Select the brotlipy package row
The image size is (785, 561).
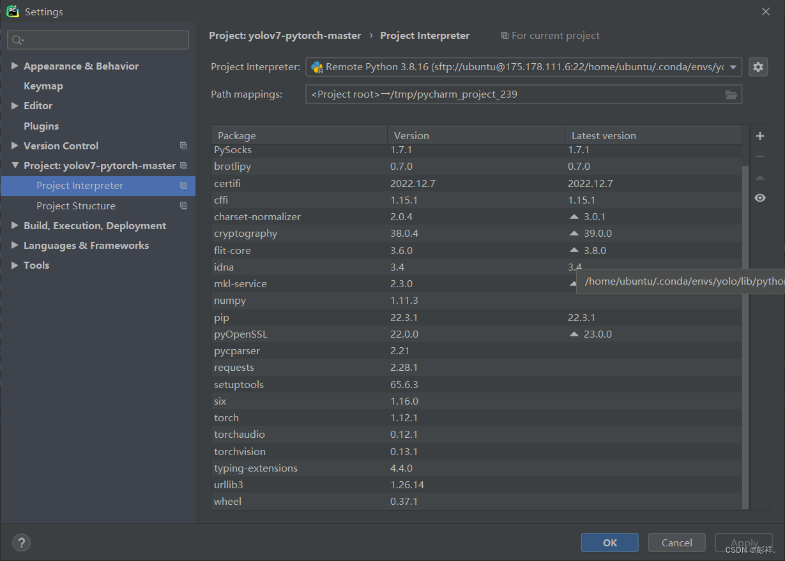point(476,167)
